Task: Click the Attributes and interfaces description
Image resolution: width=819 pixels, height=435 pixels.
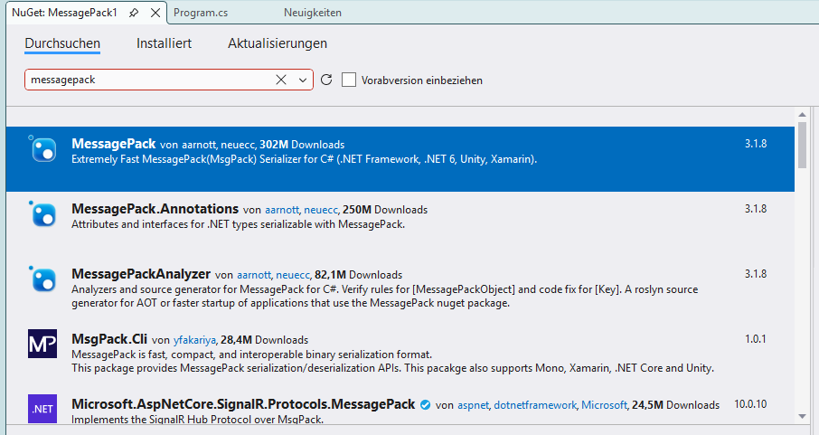Action: 238,224
